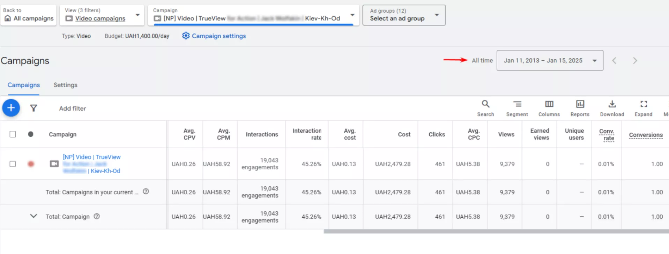Download the campaign table
Screen dimensions: 669x254
click(x=612, y=108)
